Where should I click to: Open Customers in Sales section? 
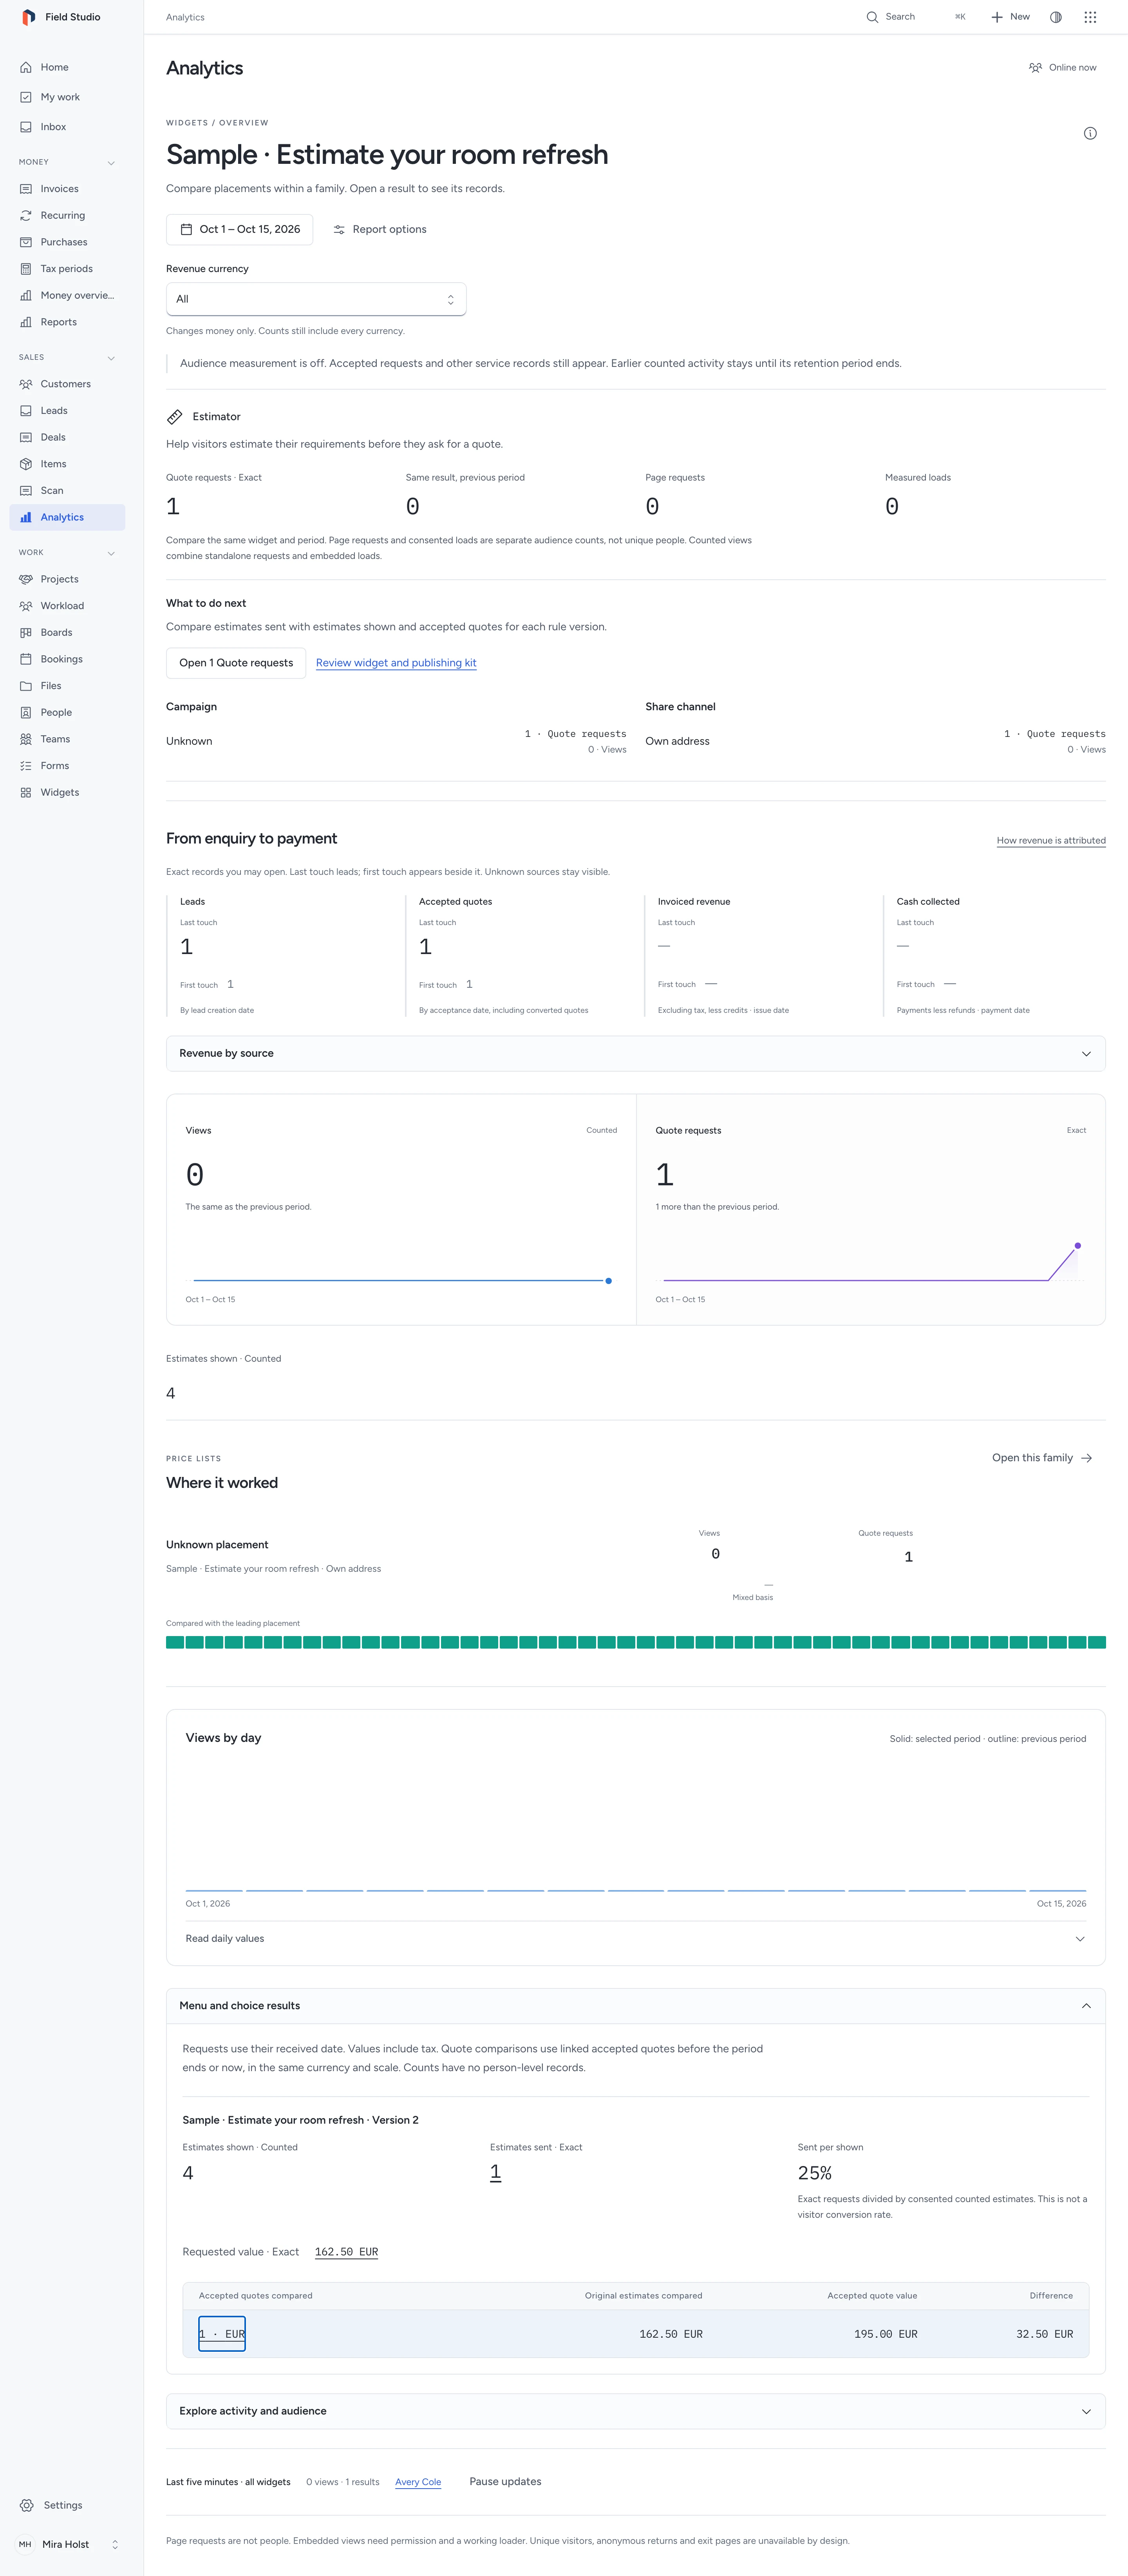click(x=67, y=384)
